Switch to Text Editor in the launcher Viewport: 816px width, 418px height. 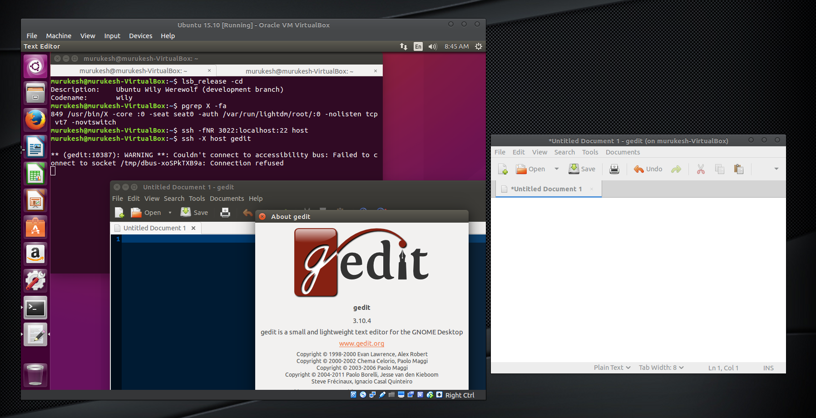pyautogui.click(x=35, y=335)
